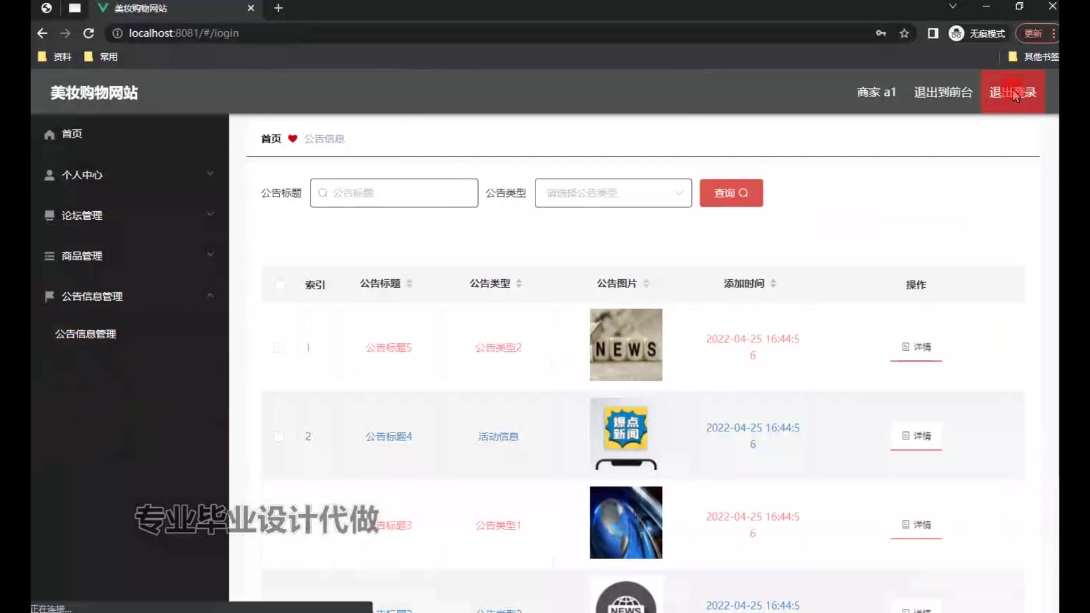Collapse the 公告信息管理 menu chevron
This screenshot has width=1090, height=613.
coord(210,295)
